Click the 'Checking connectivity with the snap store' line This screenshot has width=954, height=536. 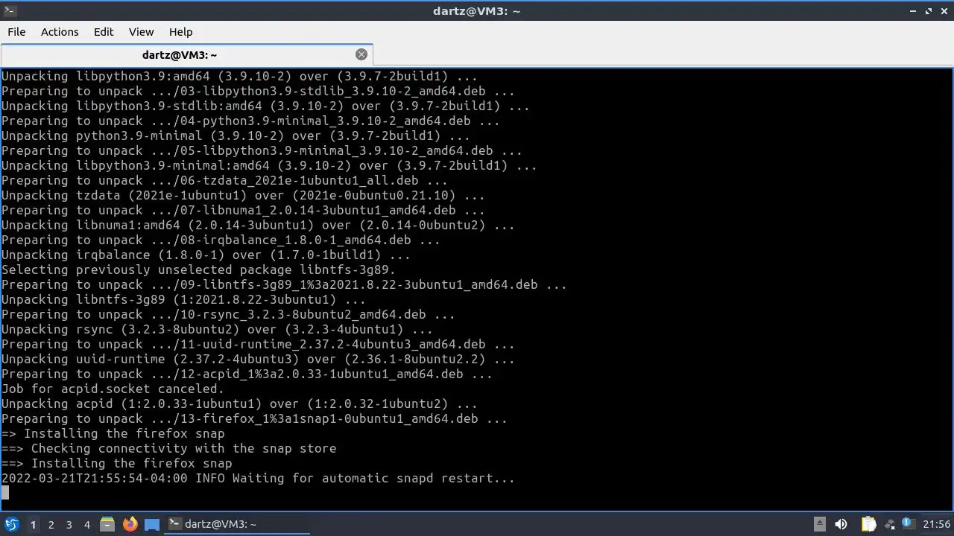[x=168, y=448]
